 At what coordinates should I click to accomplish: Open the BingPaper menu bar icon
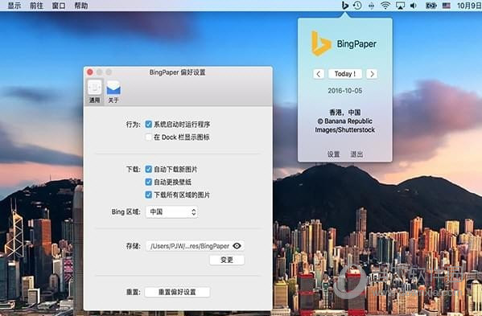point(345,5)
